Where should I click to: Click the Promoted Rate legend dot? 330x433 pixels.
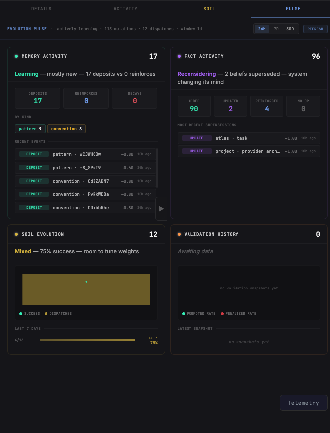tap(183, 314)
